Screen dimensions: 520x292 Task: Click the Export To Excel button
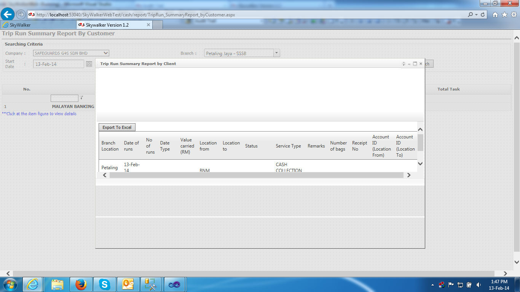click(x=117, y=127)
